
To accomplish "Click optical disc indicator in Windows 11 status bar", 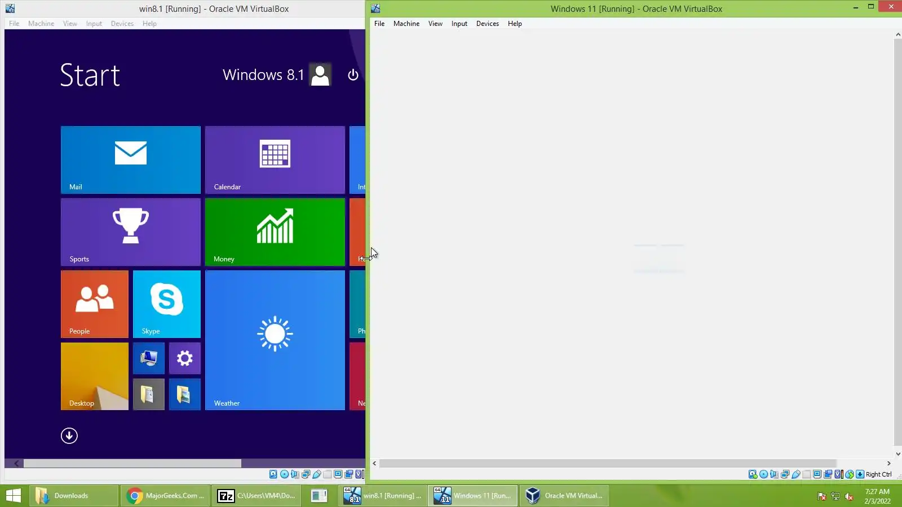I will [x=763, y=474].
